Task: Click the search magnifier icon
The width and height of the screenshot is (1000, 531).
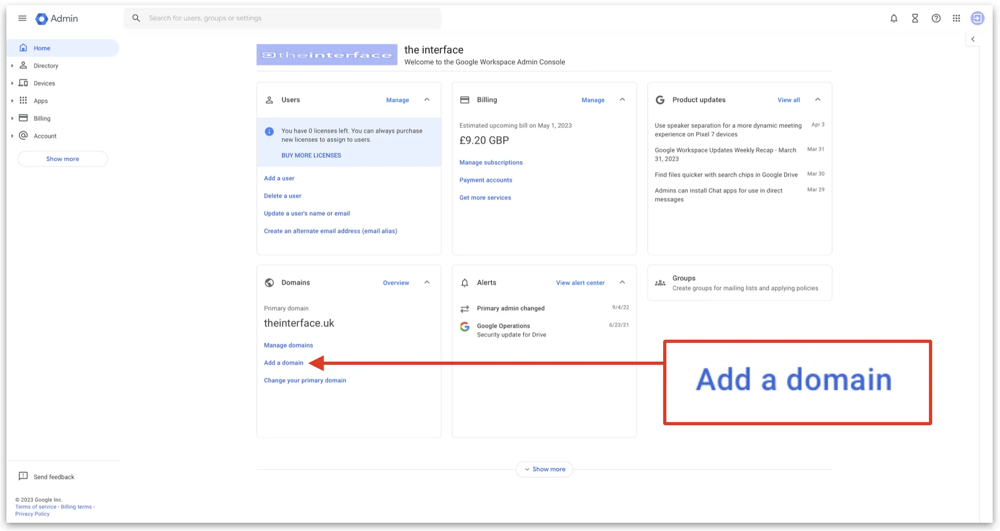Action: point(136,18)
